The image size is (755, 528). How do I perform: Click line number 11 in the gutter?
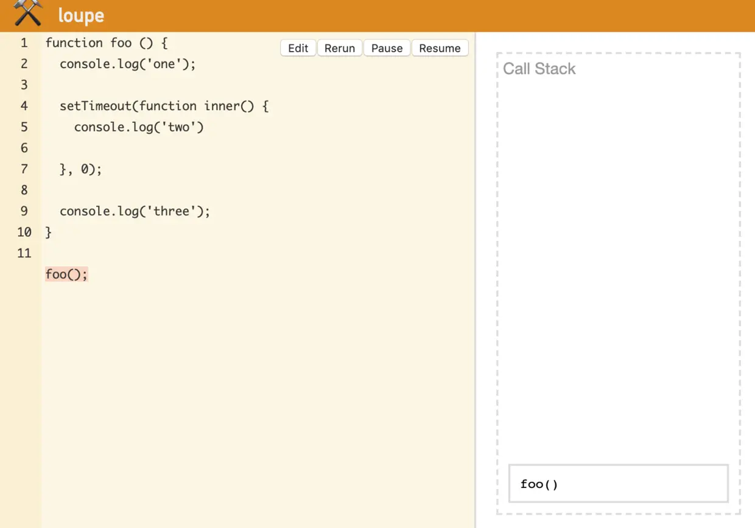coord(24,253)
